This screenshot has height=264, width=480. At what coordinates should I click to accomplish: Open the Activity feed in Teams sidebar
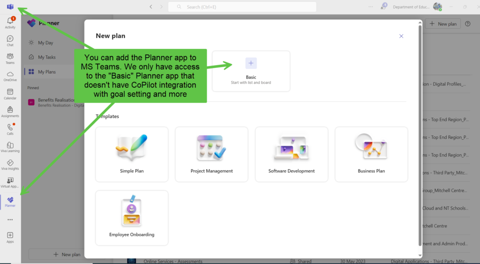(x=10, y=23)
